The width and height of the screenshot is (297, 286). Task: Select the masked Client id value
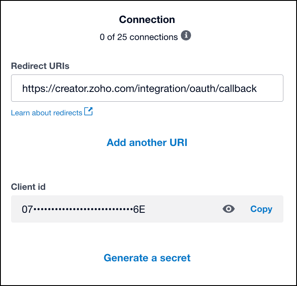point(83,209)
